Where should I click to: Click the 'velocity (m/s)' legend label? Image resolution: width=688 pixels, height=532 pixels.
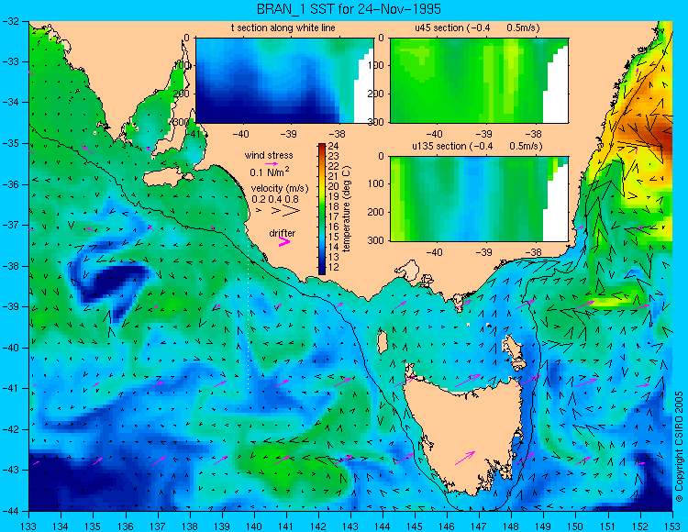280,189
